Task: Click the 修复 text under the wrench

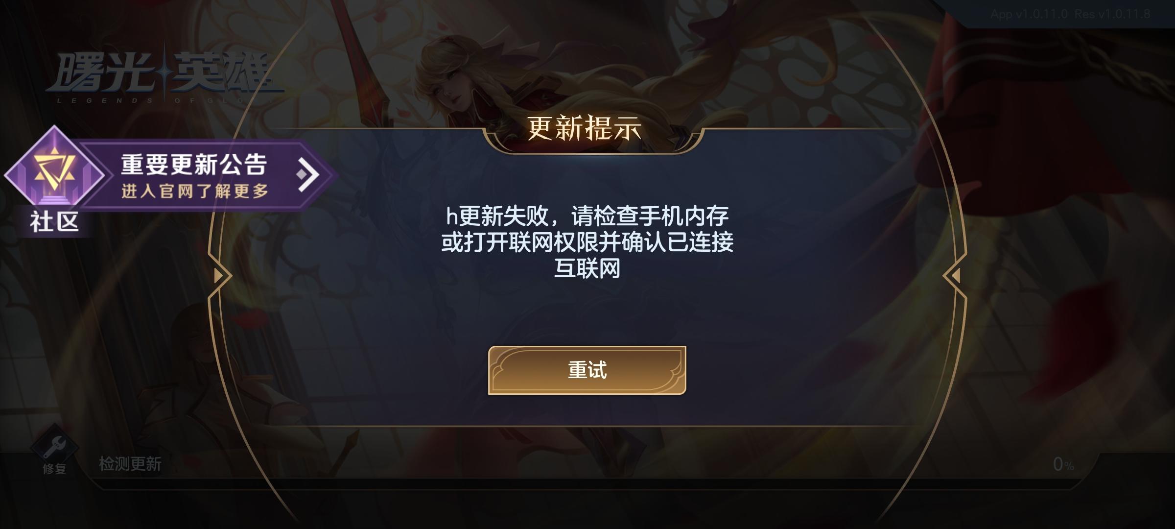Action: [x=54, y=469]
